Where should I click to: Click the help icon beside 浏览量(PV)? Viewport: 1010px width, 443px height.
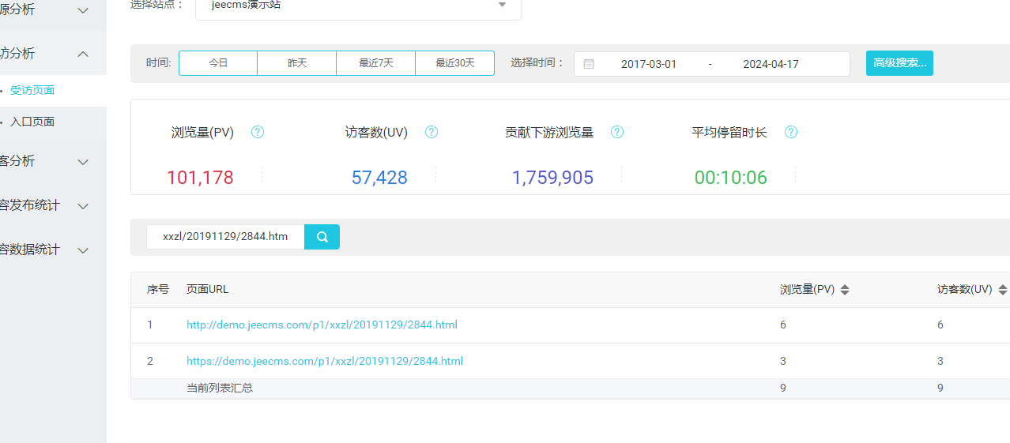(257, 132)
